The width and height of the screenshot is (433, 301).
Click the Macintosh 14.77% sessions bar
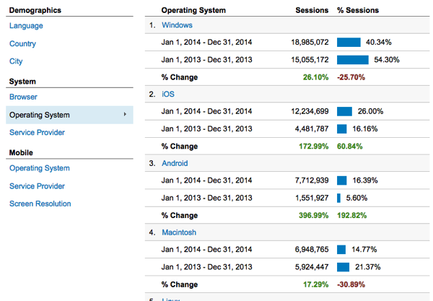tap(341, 249)
